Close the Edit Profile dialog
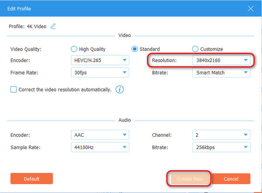 (251, 9)
